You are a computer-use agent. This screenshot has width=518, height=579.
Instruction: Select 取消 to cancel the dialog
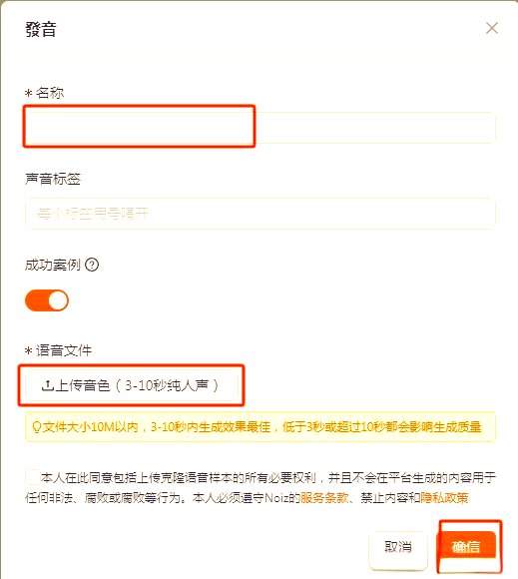398,546
